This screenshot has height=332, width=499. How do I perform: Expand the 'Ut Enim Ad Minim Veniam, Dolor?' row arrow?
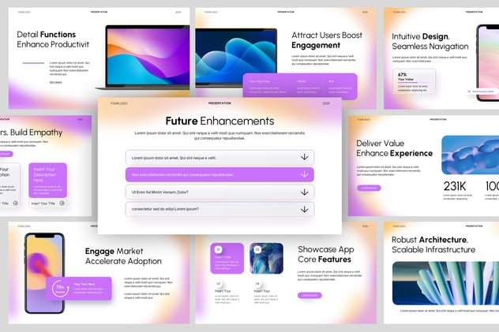click(304, 192)
